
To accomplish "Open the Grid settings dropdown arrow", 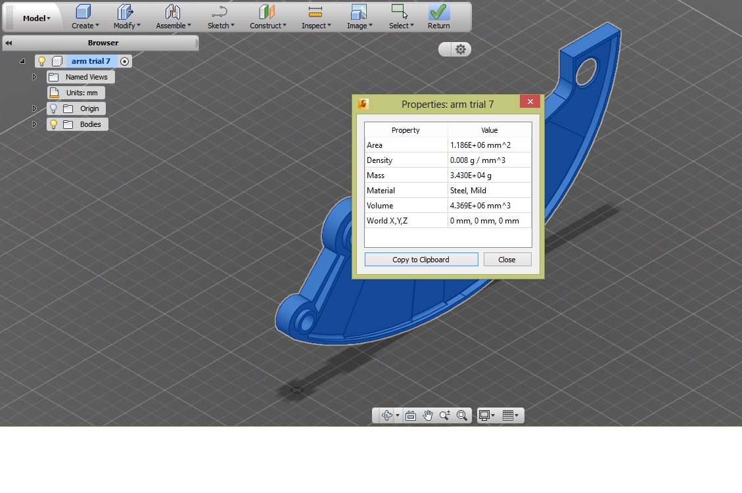I will click(517, 415).
